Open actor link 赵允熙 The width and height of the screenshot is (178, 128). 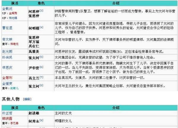(7, 51)
